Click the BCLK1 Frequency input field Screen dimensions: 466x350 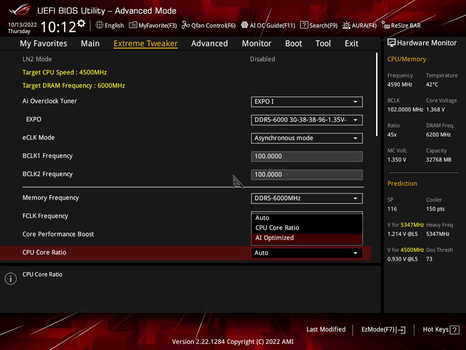tap(307, 156)
